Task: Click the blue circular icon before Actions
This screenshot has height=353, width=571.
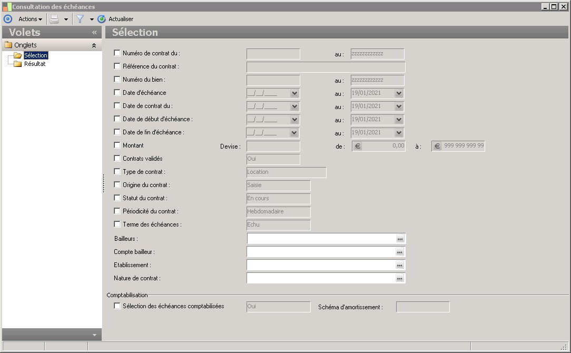Action: click(x=7, y=19)
